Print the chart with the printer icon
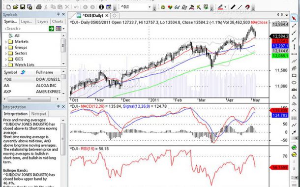 click(x=39, y=7)
